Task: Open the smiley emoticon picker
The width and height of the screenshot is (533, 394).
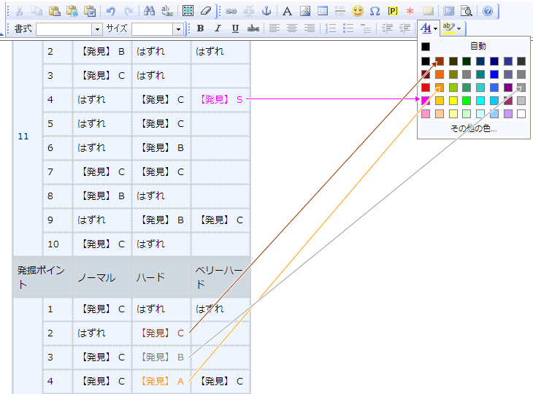Action: (x=358, y=11)
